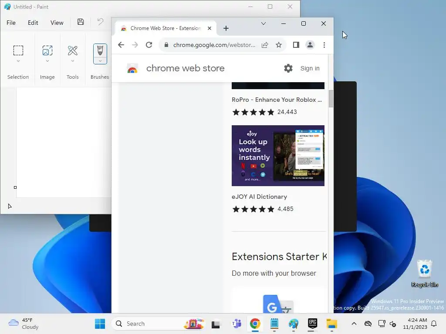Bookmark this page with the star icon
This screenshot has height=334, width=446.
[x=279, y=45]
